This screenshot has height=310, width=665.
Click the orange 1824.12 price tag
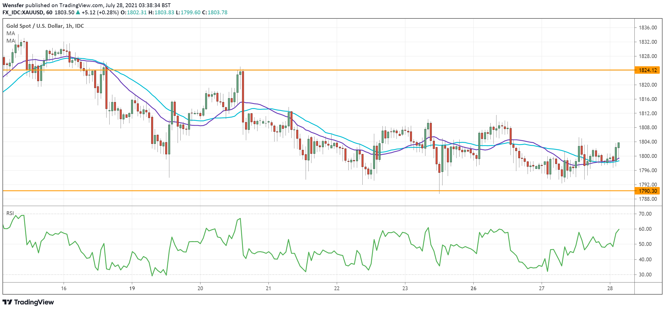pos(647,70)
